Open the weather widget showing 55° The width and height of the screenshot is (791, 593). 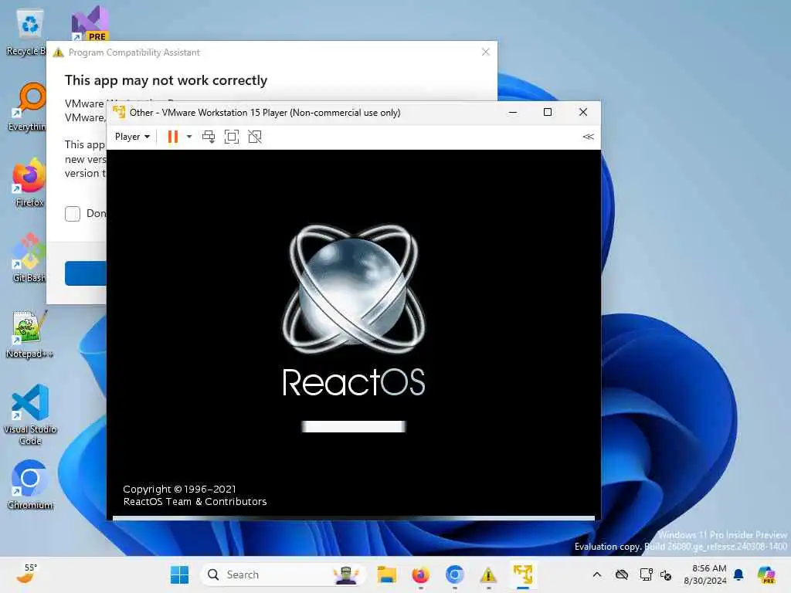(x=26, y=574)
